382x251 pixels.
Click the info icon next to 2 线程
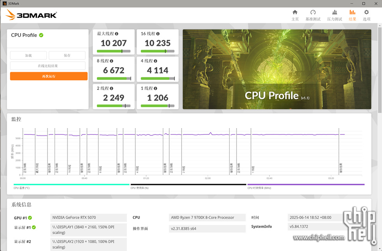tap(111, 88)
